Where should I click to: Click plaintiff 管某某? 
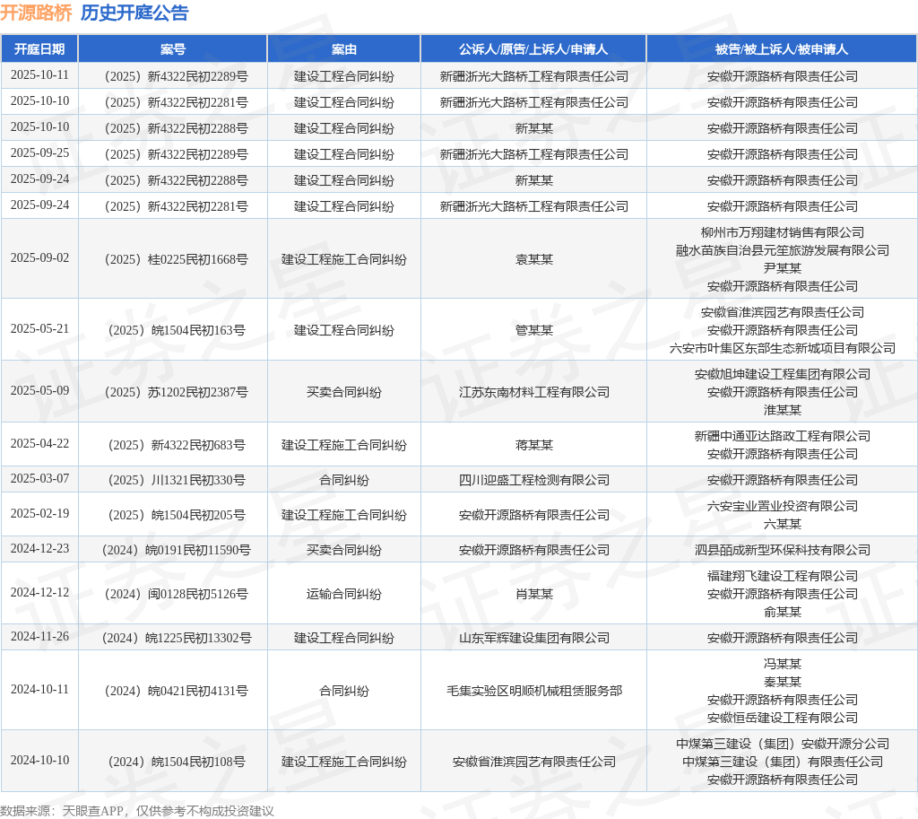pos(533,330)
